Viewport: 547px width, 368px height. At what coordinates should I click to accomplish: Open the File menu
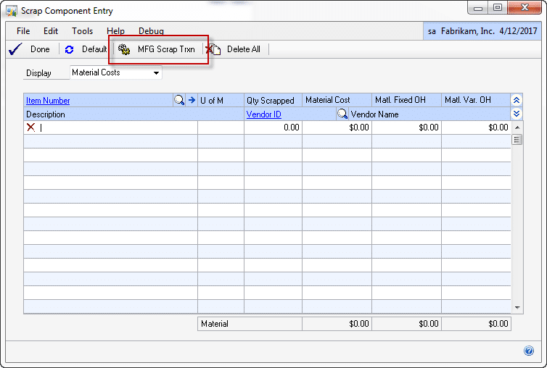coord(23,31)
